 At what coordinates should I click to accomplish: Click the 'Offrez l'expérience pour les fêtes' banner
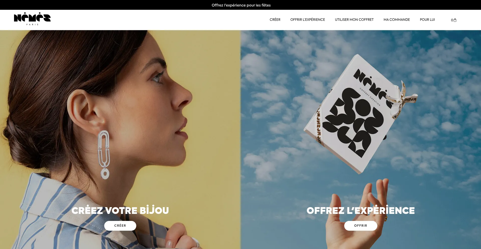pos(241,5)
